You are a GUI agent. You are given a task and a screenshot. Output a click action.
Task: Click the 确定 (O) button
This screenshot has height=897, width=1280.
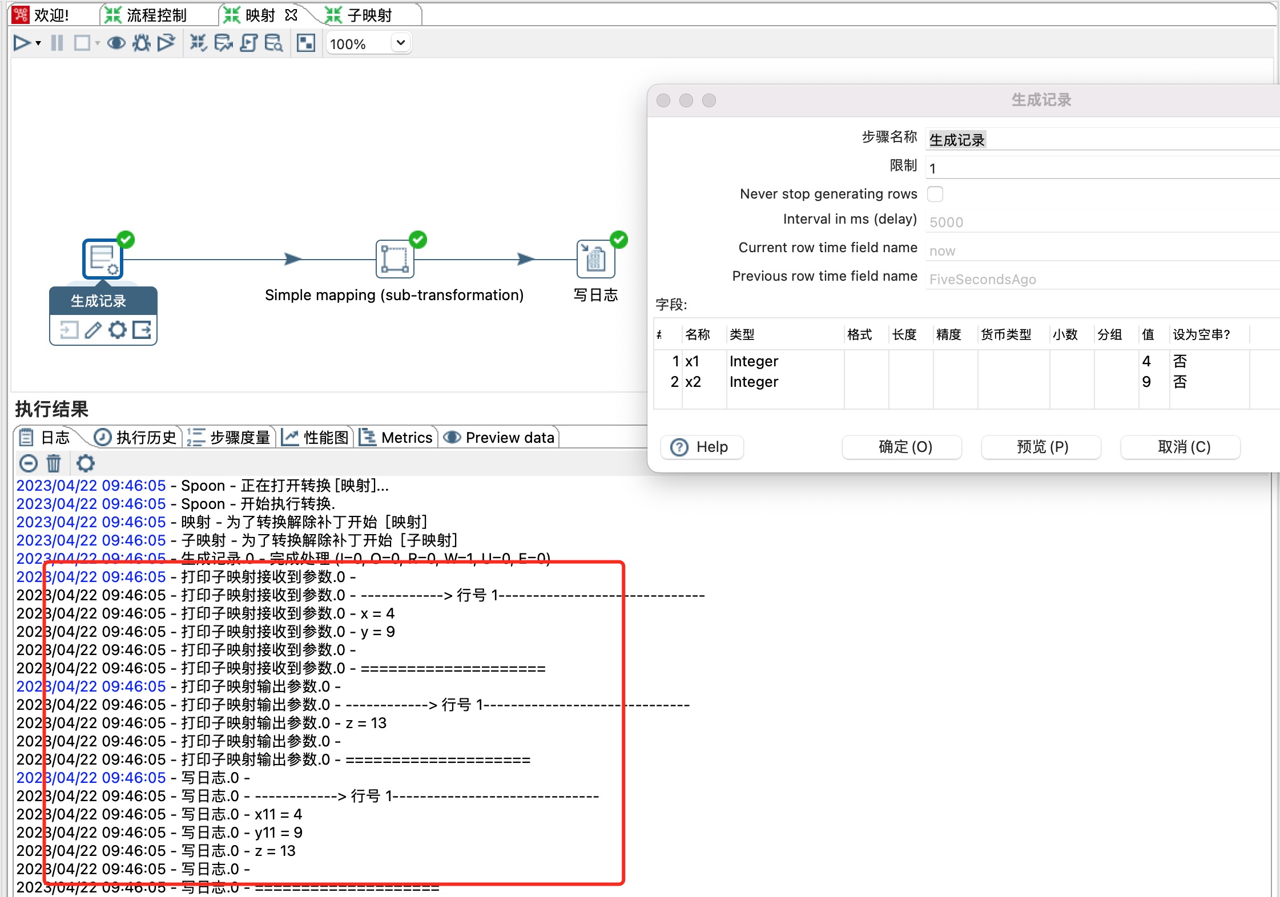[905, 447]
